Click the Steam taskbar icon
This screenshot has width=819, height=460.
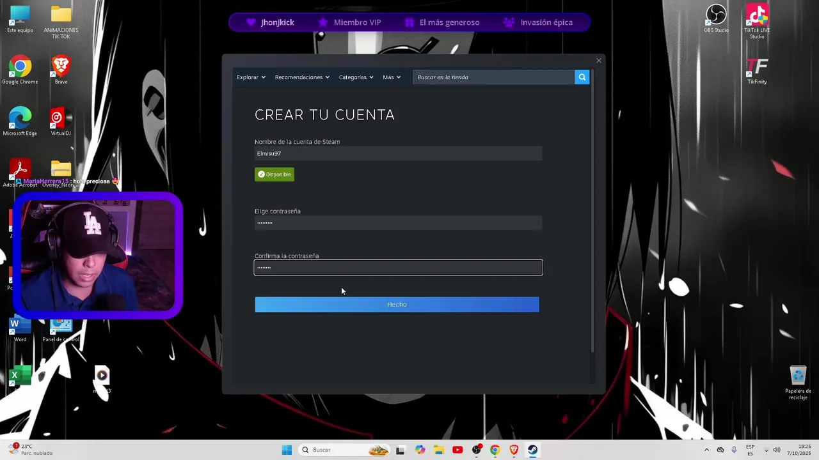pyautogui.click(x=532, y=450)
